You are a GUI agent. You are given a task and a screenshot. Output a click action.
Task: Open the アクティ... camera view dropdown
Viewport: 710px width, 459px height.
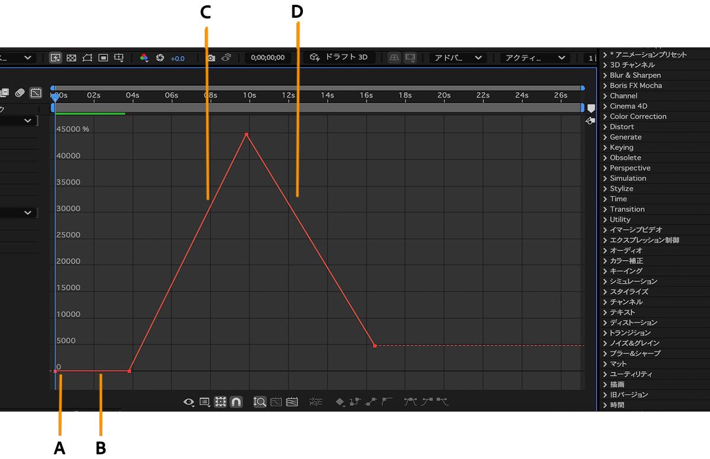535,58
